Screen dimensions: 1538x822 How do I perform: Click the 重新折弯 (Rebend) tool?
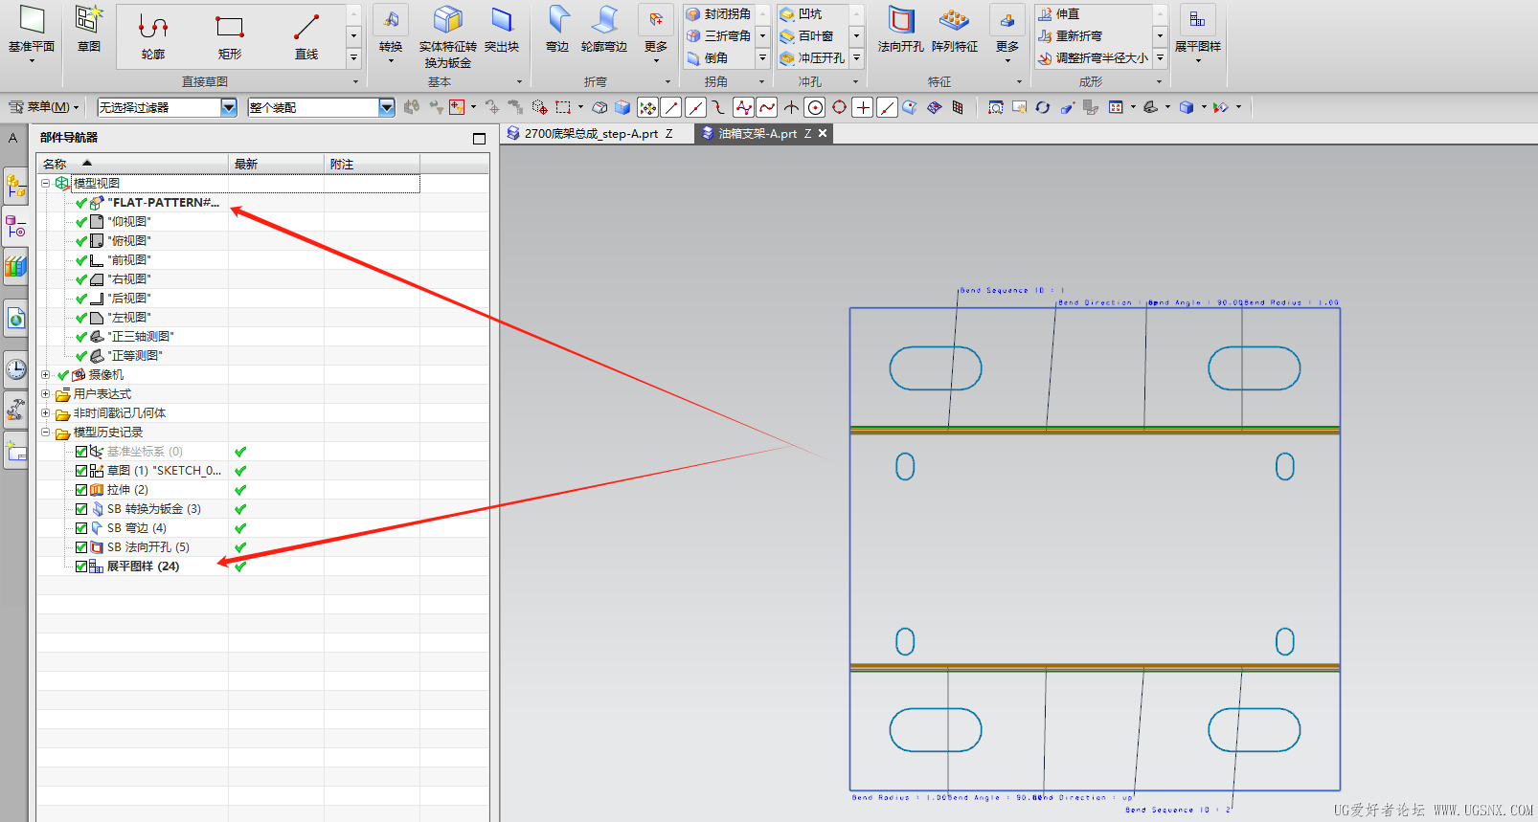1071,36
